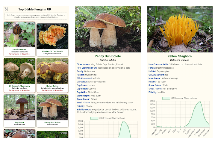Click 'Family: Boletaceae' line
215x145 pixels.
tap(86, 71)
